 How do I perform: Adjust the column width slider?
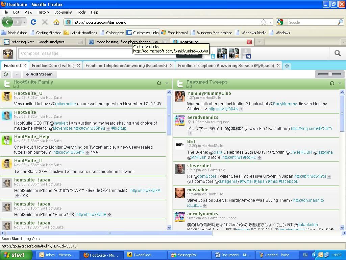[329, 74]
